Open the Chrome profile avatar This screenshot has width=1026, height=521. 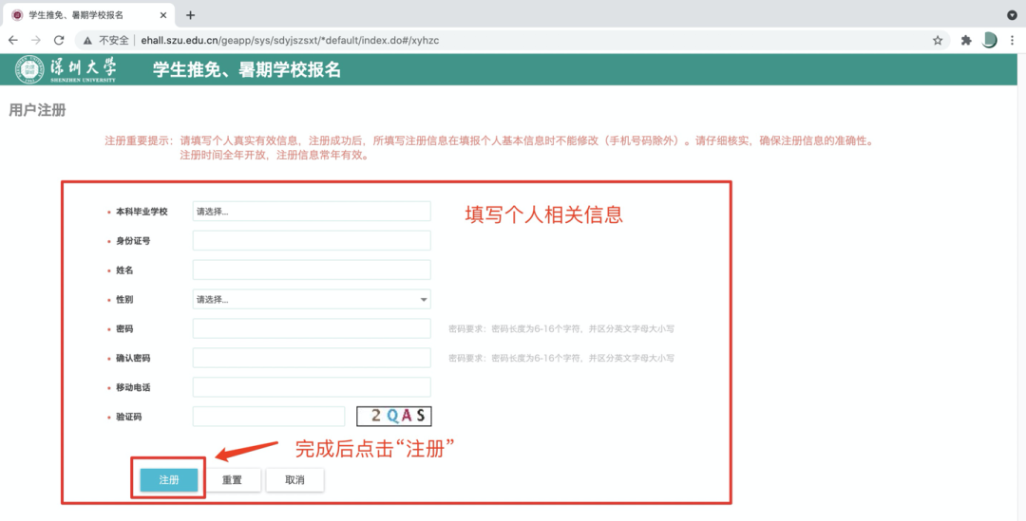989,40
